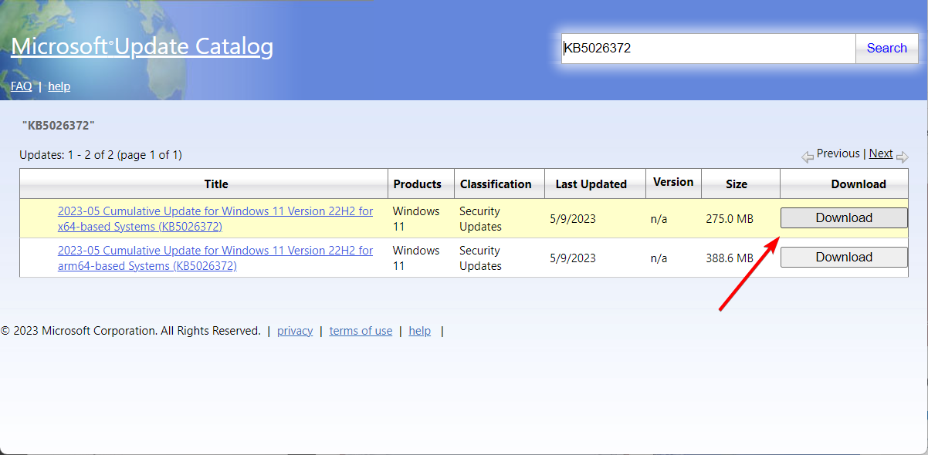Open the help link in the footer
Viewport: 928px width, 455px height.
[x=420, y=331]
